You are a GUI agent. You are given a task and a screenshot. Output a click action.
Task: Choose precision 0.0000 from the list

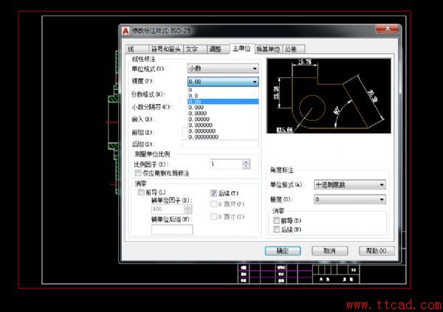[223, 114]
